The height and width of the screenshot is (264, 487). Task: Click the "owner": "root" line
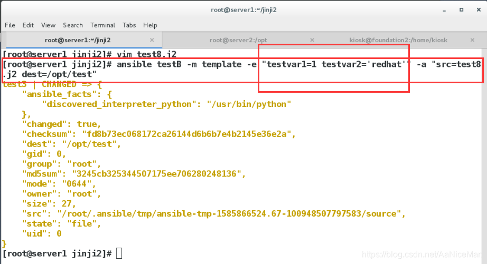tap(61, 194)
